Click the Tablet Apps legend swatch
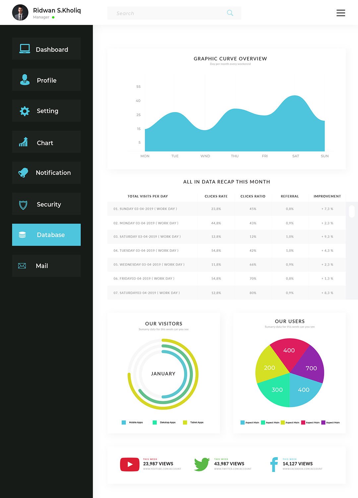This screenshot has height=498, width=358. (185, 422)
